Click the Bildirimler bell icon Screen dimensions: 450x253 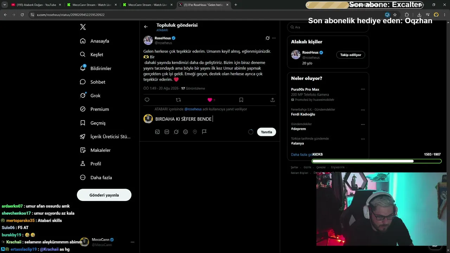pos(83,68)
